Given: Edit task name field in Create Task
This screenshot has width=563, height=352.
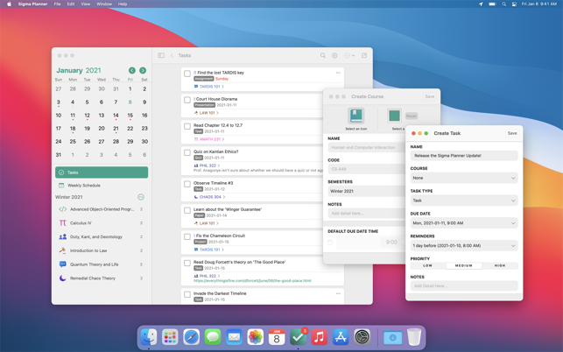Looking at the screenshot, I should (x=464, y=156).
